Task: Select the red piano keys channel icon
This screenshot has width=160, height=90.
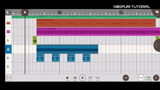Action: (8, 23)
